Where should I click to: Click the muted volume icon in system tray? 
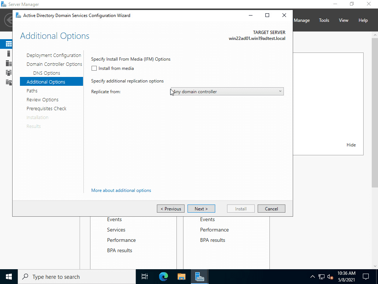coord(330,276)
